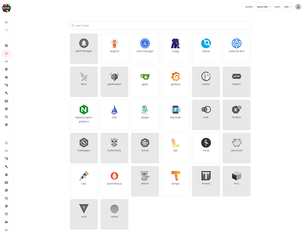The height and width of the screenshot is (232, 307).
Task: Select the trivy app tile
Action: coord(236,181)
